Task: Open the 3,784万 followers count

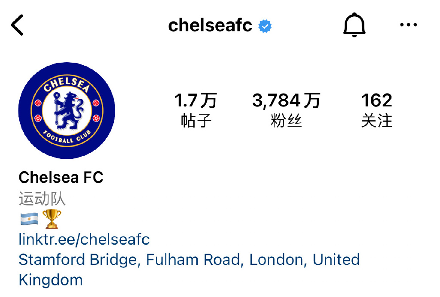Action: 286,101
